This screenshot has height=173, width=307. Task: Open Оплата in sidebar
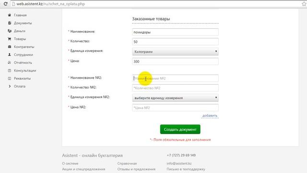(19, 86)
